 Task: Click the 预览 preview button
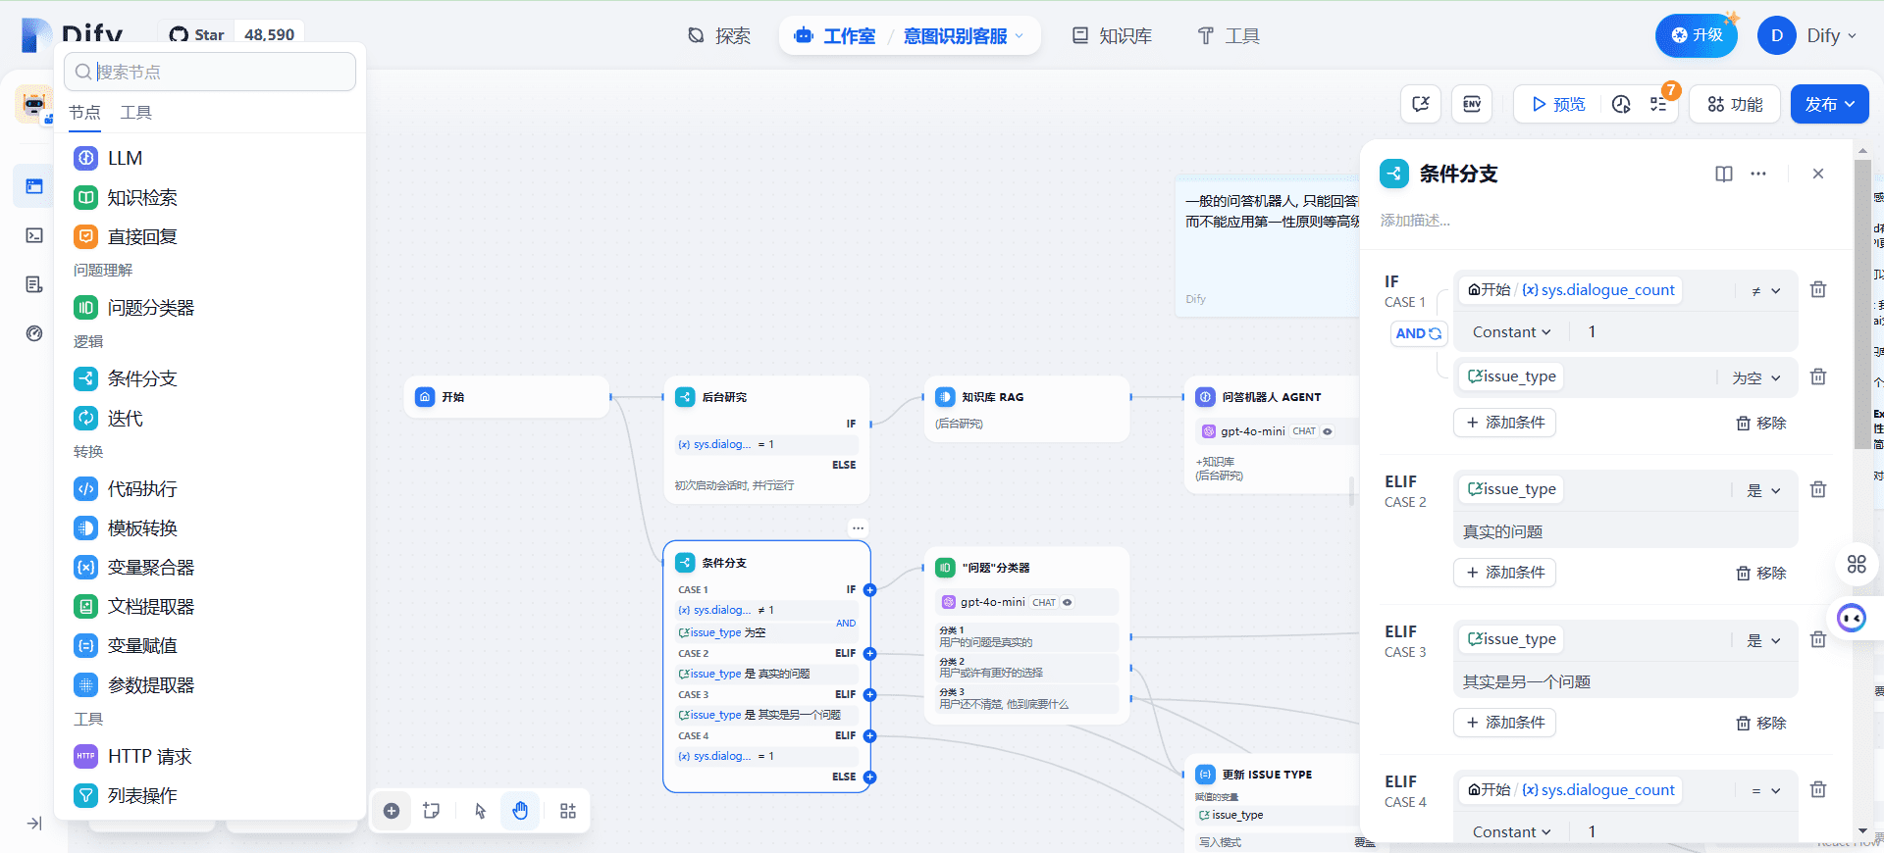point(1558,104)
